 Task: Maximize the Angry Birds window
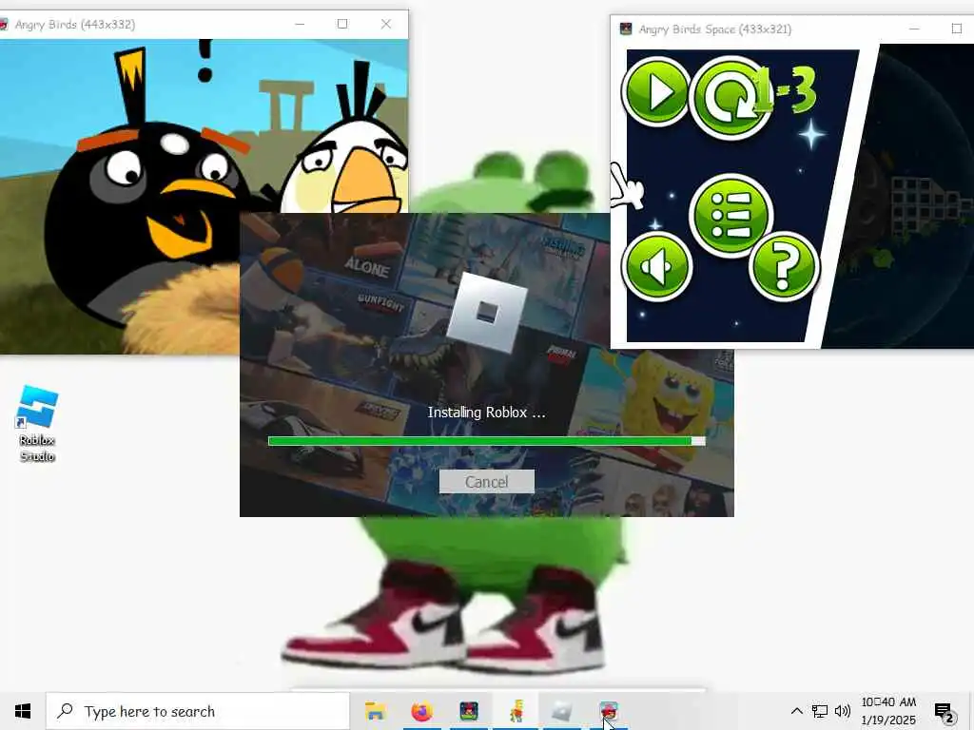coord(342,24)
